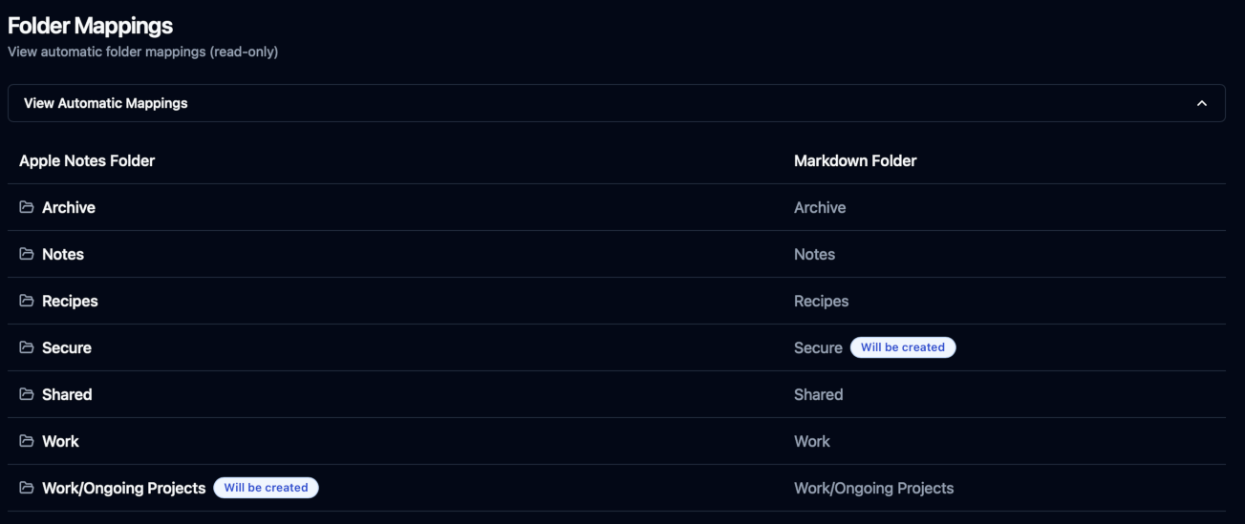Click the folder icon beside Secure
This screenshot has width=1245, height=524.
[x=27, y=347]
